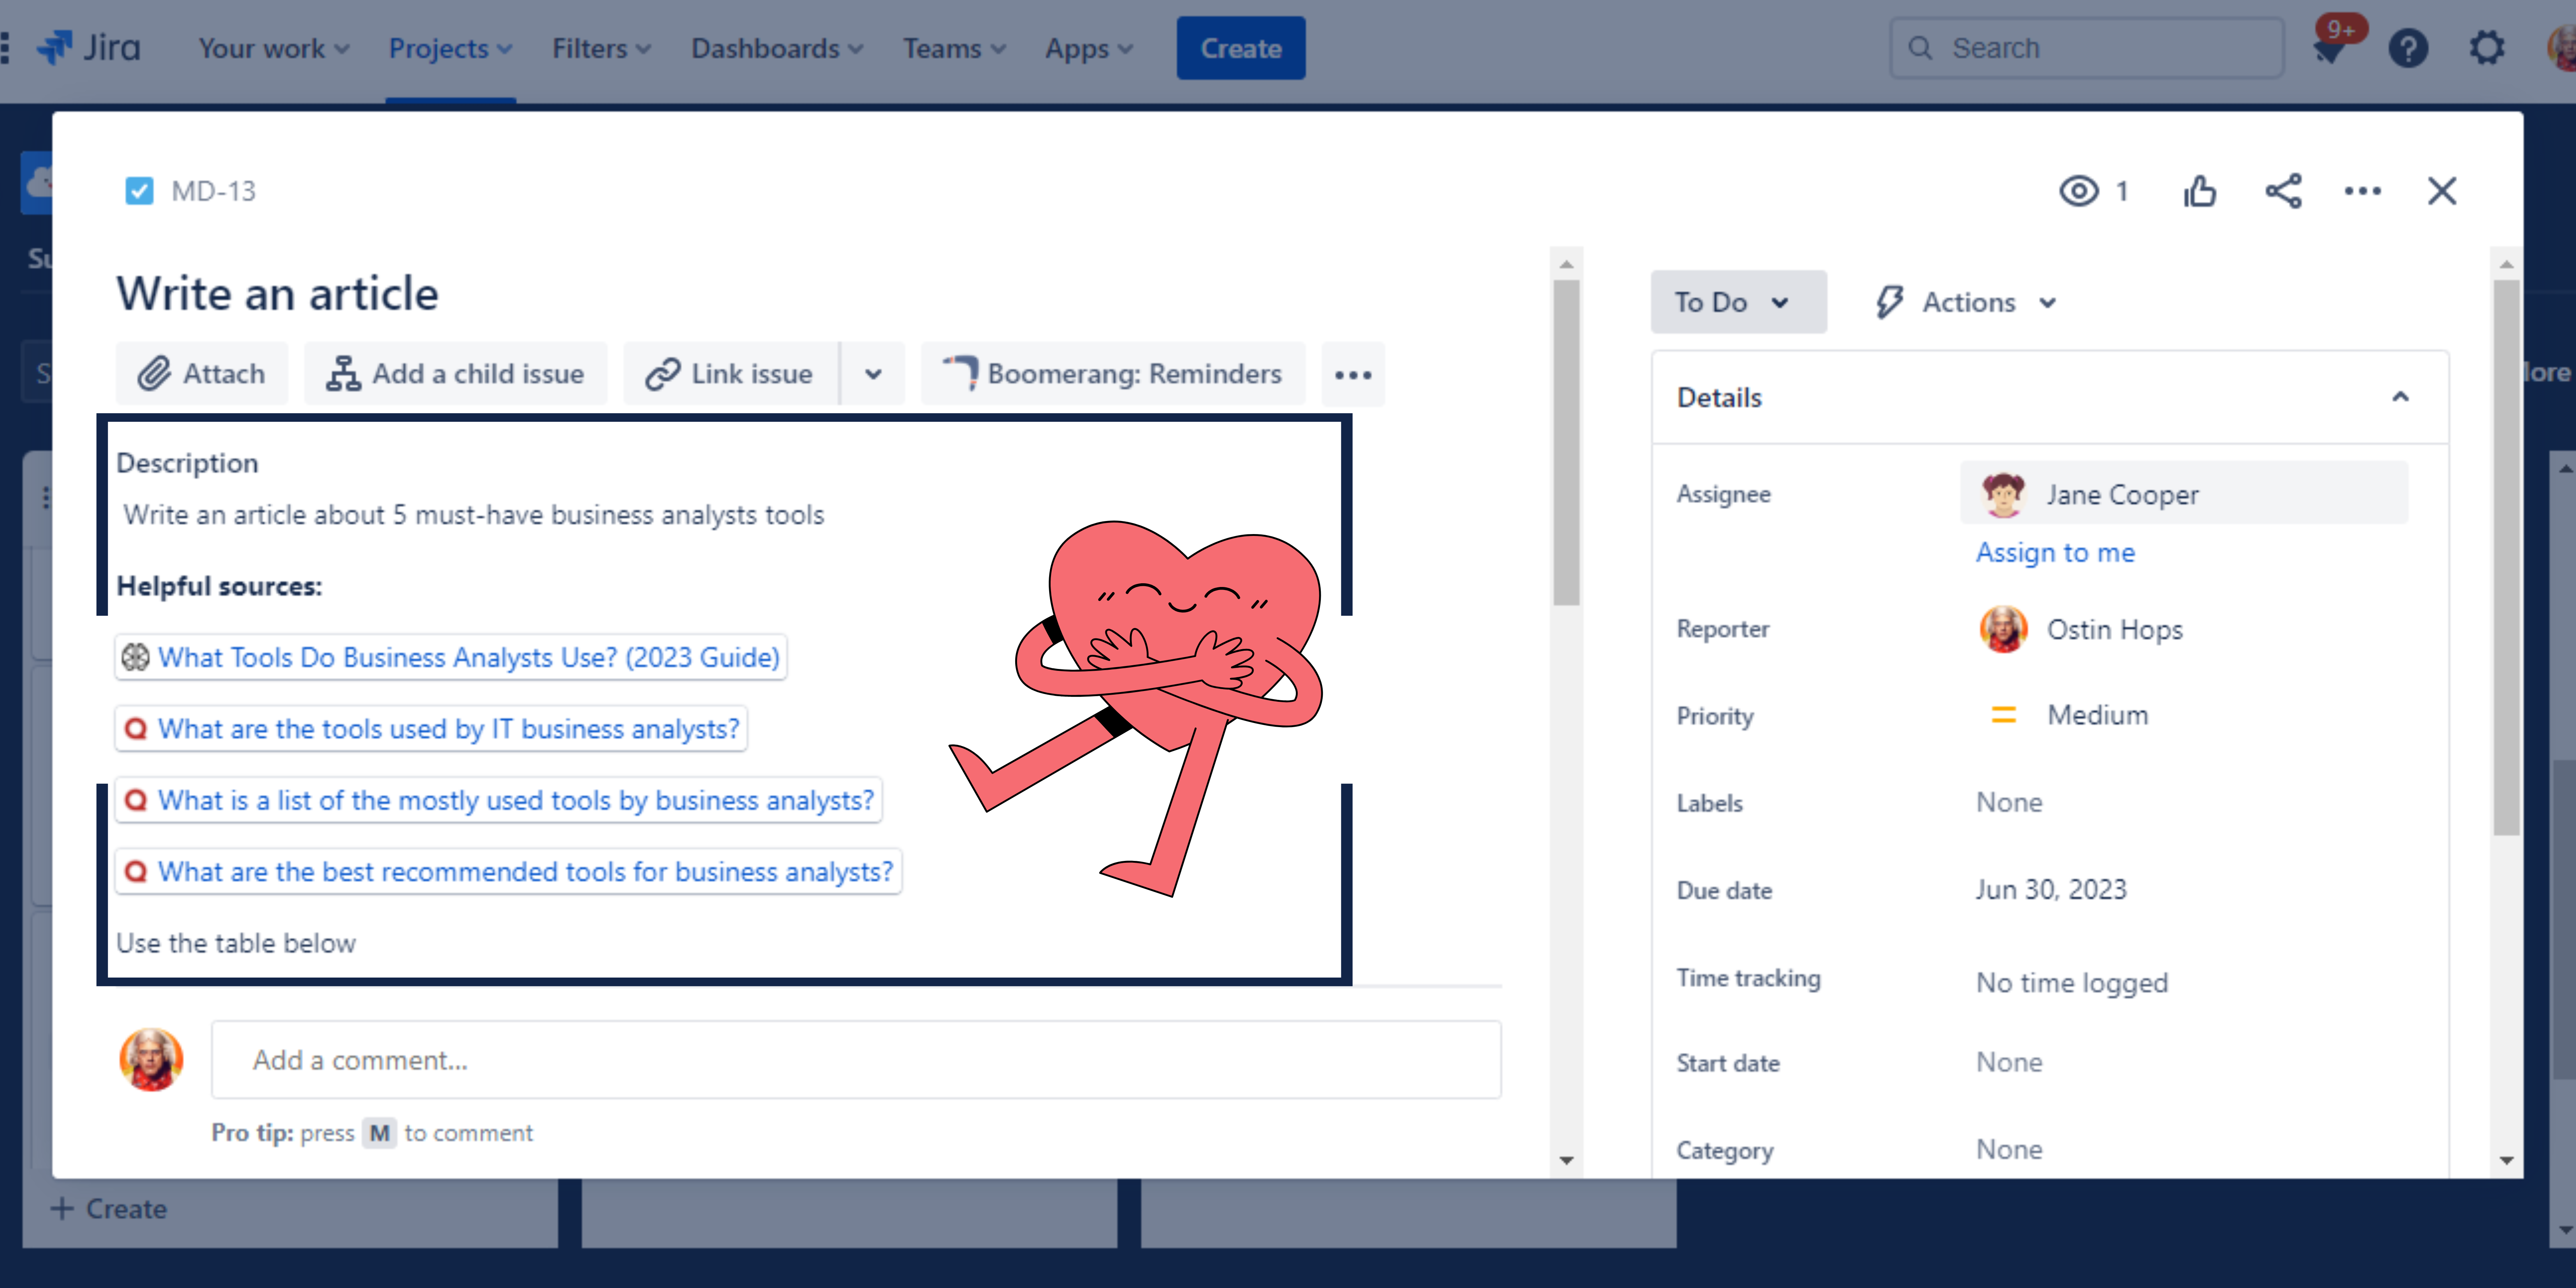This screenshot has height=1288, width=2576.
Task: Open the issue actions three-dot menu
Action: (x=2362, y=190)
